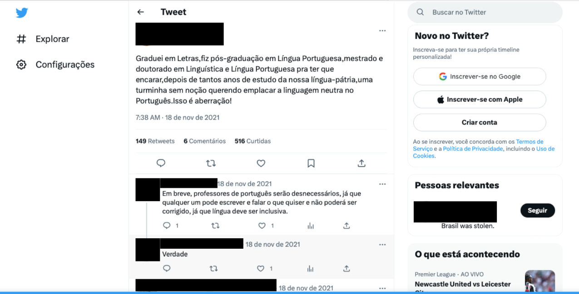Click the Buscar no Twitter search field

[485, 12]
